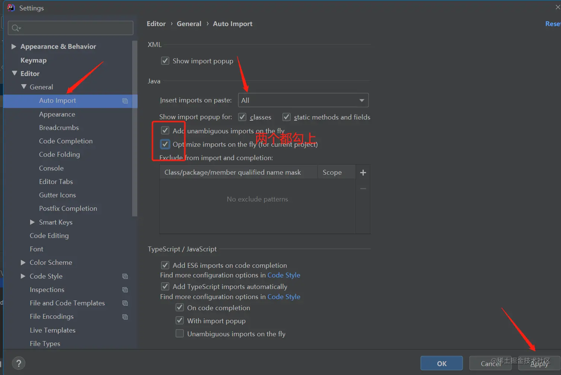
Task: Click the IntelliJ icon in the Settings title bar
Action: (x=11, y=8)
